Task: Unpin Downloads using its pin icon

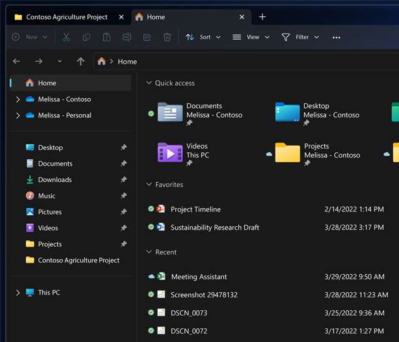Action: click(x=123, y=180)
